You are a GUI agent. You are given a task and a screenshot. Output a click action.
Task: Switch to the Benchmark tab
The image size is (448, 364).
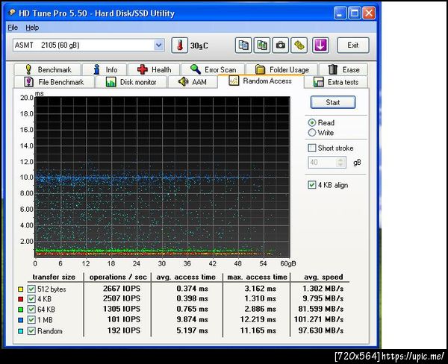[48, 69]
